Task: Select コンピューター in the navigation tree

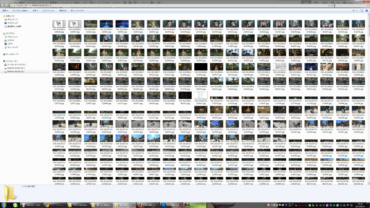Action: [x=12, y=61]
